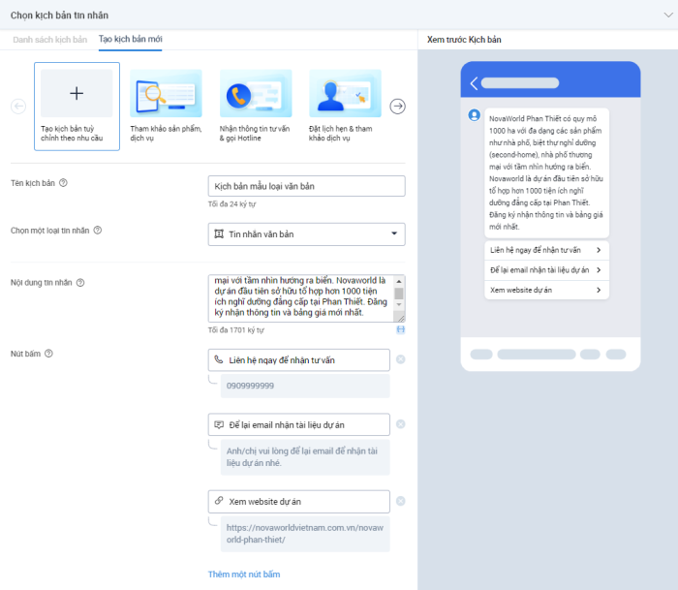Image resolution: width=678 pixels, height=590 pixels.
Task: Click Liên hệ ngay để nhận tư vấn in preview
Action: [546, 250]
